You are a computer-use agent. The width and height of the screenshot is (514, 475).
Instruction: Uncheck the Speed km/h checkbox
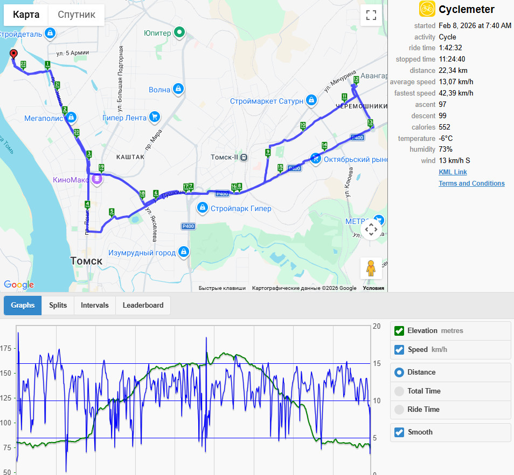(x=399, y=350)
